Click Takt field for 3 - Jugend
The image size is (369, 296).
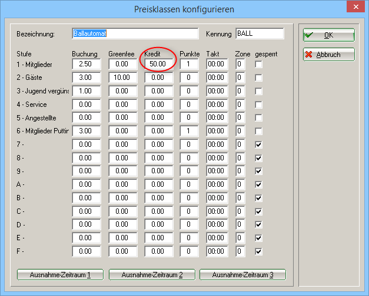click(217, 91)
